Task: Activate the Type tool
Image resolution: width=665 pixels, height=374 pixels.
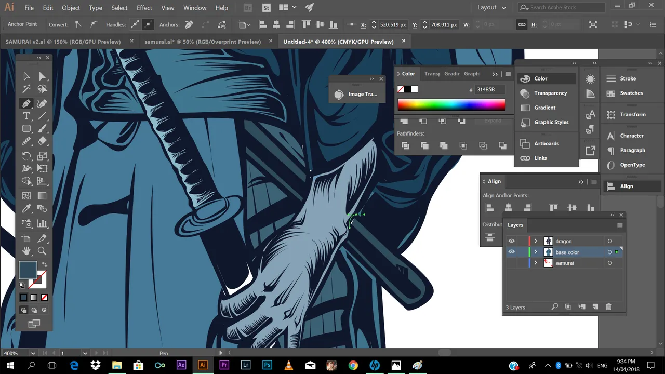Action: click(x=26, y=116)
